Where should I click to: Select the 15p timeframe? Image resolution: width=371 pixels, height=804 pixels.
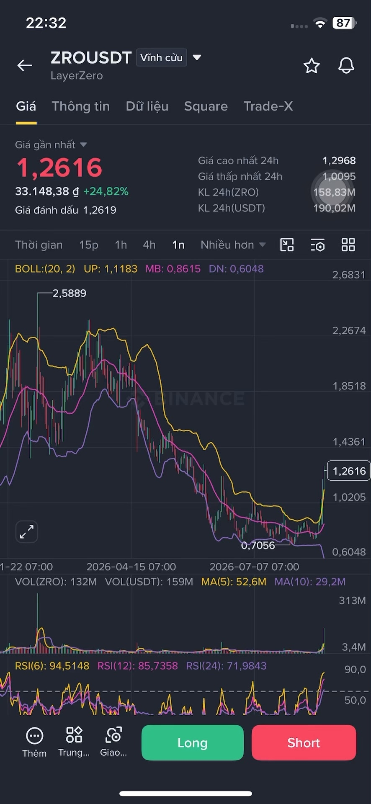pos(89,245)
